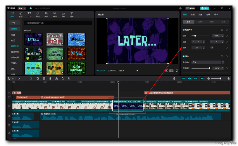Toggle the second audio track mute icon

9,125
